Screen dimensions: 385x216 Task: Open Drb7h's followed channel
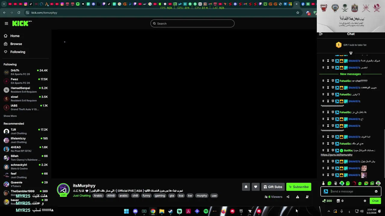(26, 72)
